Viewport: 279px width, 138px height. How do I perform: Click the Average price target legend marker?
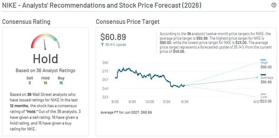coord(263,75)
